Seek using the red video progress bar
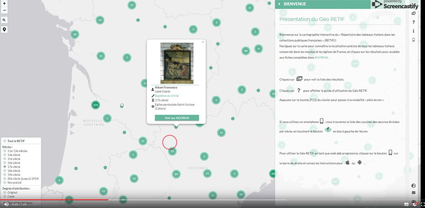Image resolution: width=425 pixels, height=208 pixels. (x=54, y=200)
